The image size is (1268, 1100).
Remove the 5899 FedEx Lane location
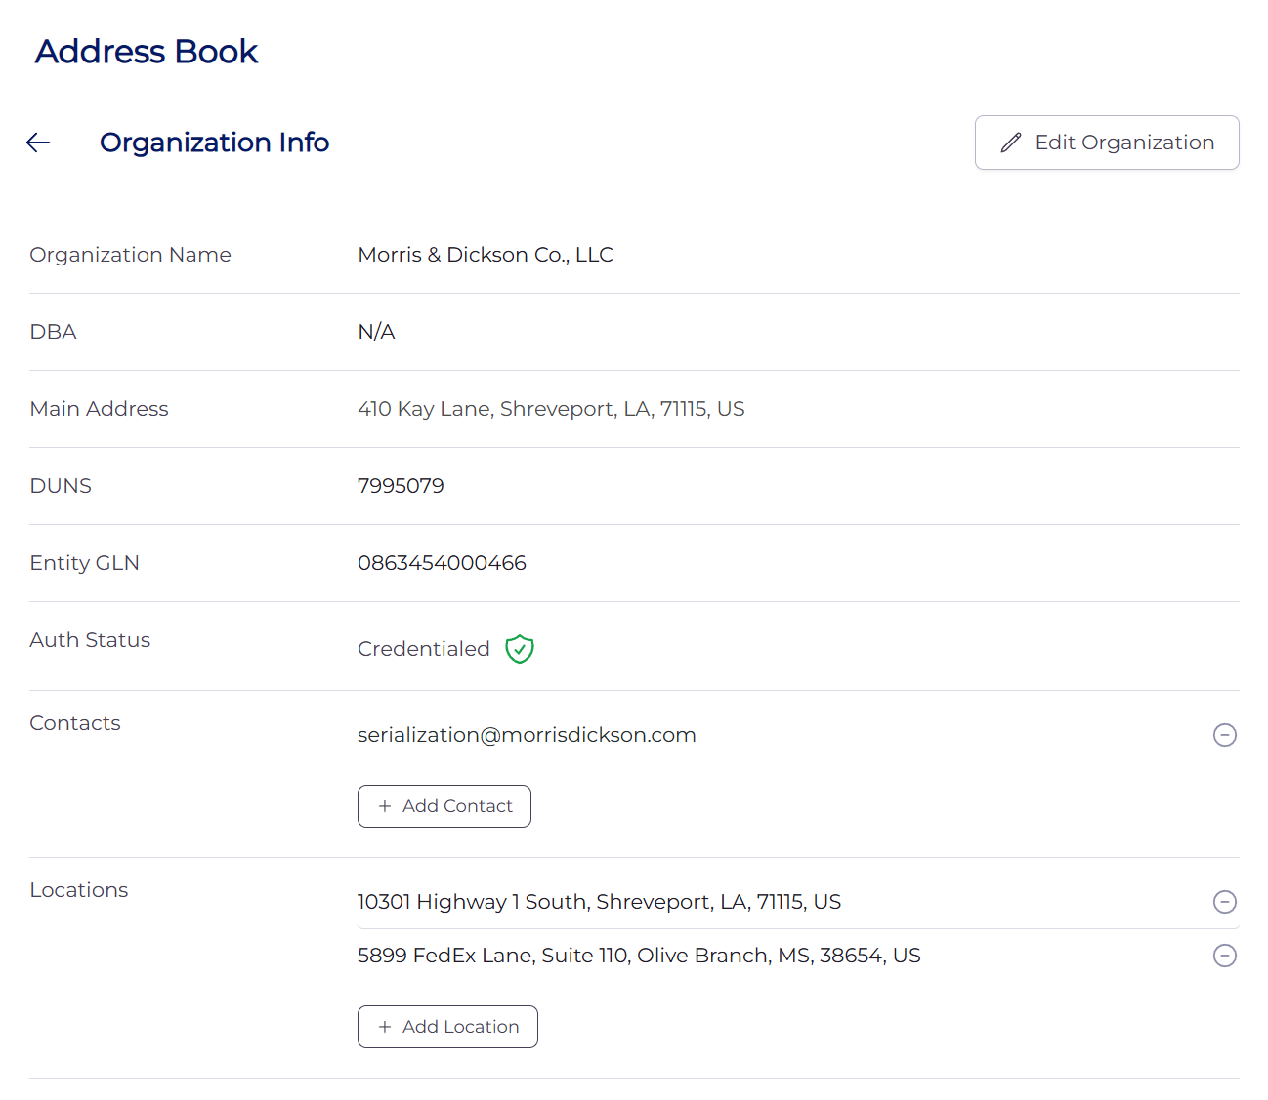[1225, 956]
